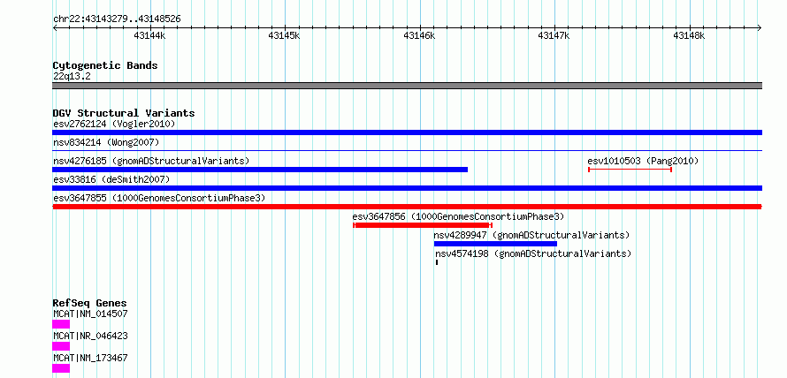Click the 22q13.2 band label
This screenshot has width=787, height=378.
[x=72, y=77]
